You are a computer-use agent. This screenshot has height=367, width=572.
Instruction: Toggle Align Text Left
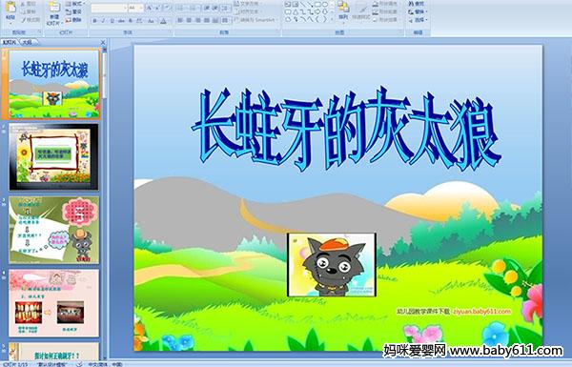click(x=180, y=20)
